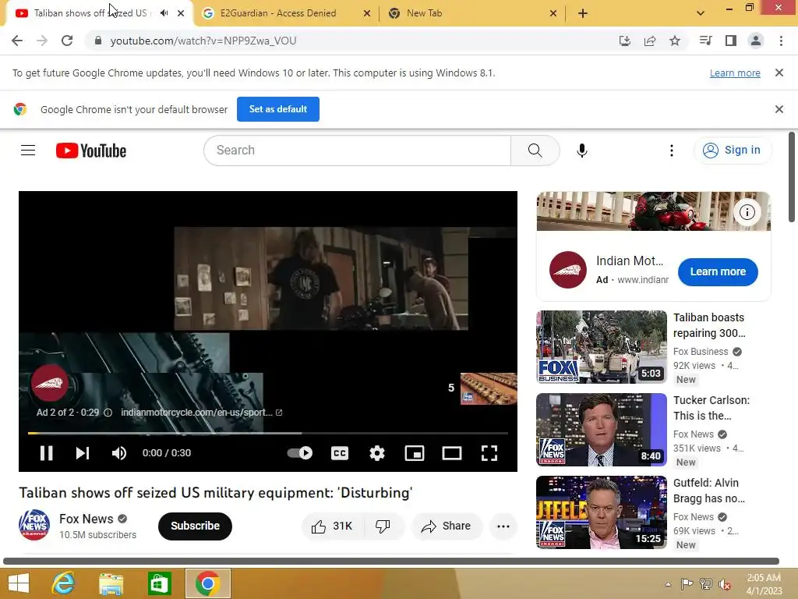The height and width of the screenshot is (599, 798).
Task: Show hidden system tray icons arrow
Action: click(x=668, y=584)
